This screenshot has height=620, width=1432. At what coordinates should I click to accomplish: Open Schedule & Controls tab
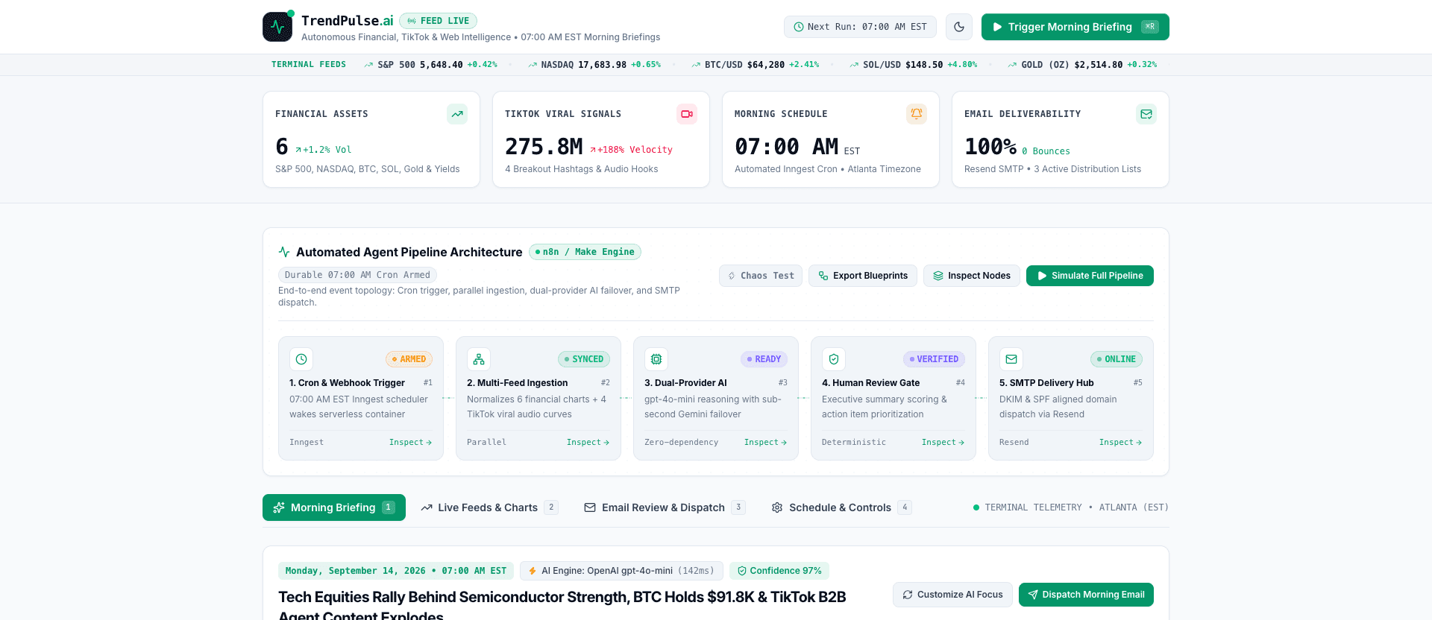point(841,507)
